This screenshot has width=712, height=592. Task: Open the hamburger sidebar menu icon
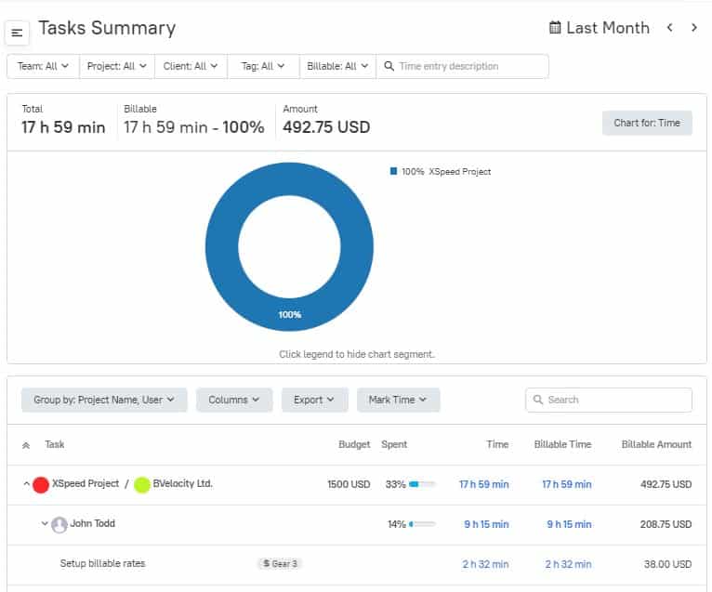pyautogui.click(x=17, y=33)
